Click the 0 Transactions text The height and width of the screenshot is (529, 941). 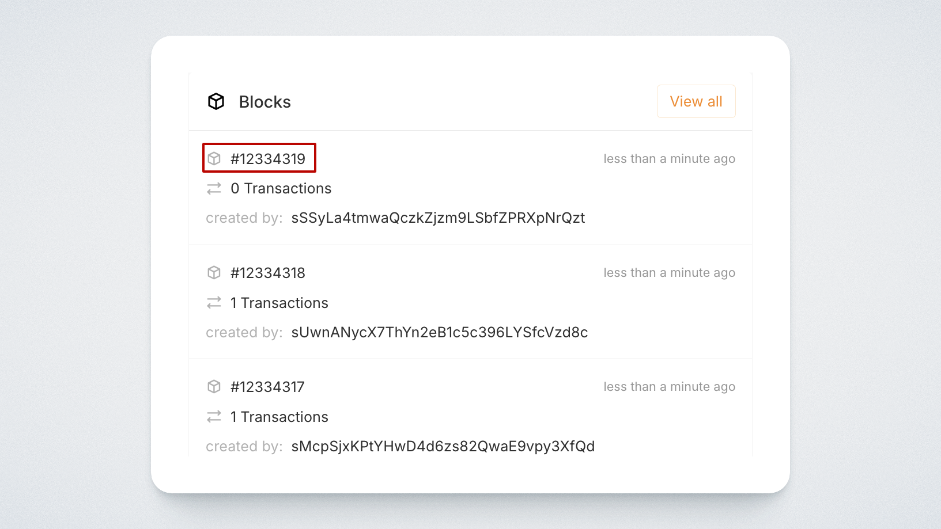(x=281, y=189)
